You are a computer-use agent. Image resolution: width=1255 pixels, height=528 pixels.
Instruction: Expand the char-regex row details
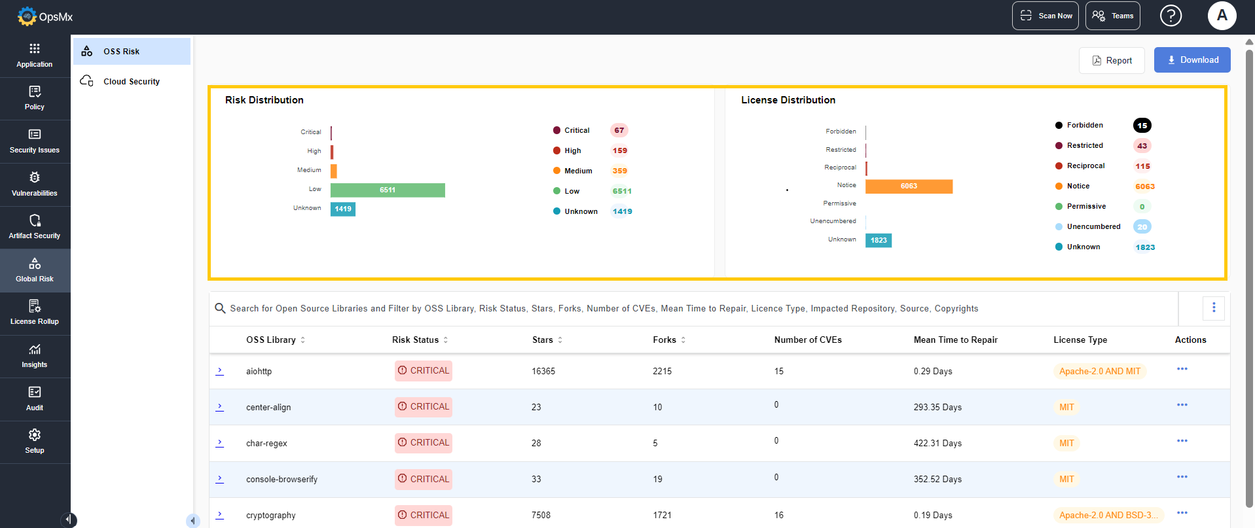tap(220, 443)
